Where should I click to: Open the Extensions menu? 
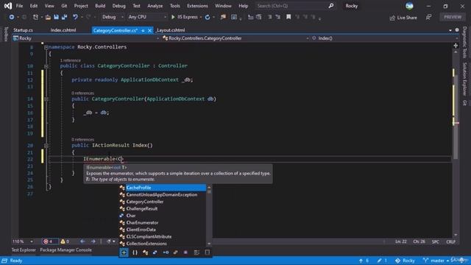coord(197,6)
